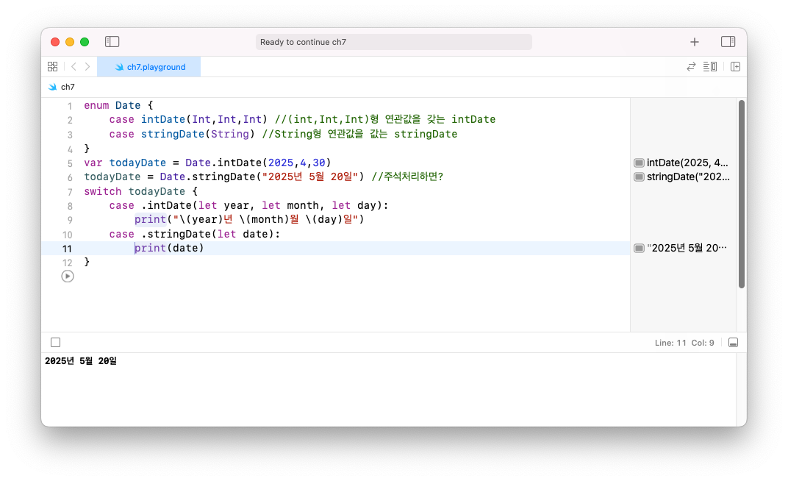Go back in editor history
This screenshot has width=788, height=481.
pos(74,66)
